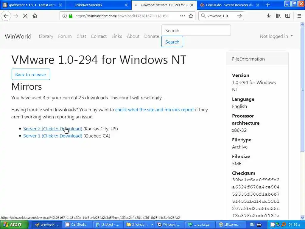The width and height of the screenshot is (305, 229).
Task: Download from Server 2 Kansas City
Action: pos(52,129)
